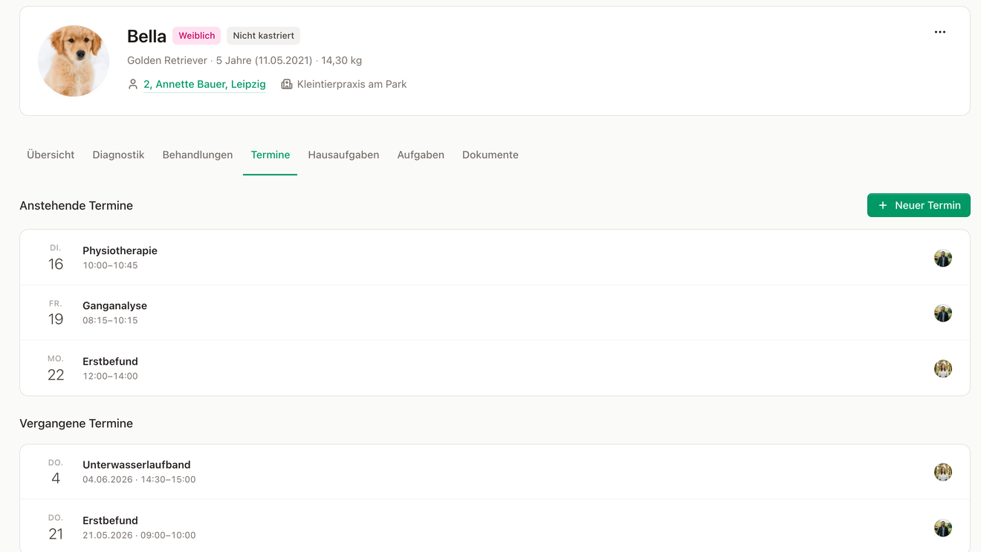Click the clinic building icon beside Kleintierpraxis
Screen dimensions: 981x552
(287, 84)
